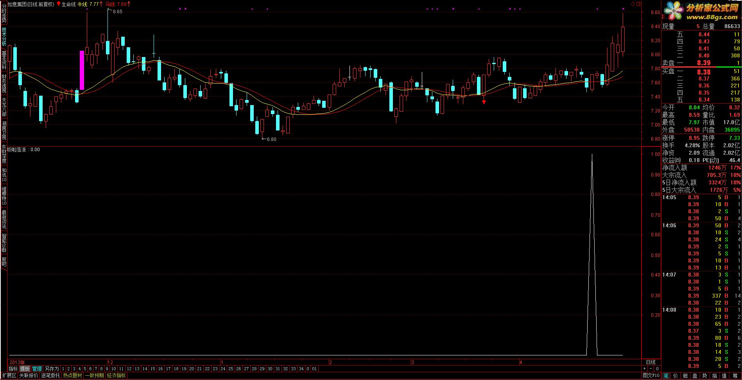
Task: Click the red buy-signal arrow under candle
Action: [x=484, y=102]
